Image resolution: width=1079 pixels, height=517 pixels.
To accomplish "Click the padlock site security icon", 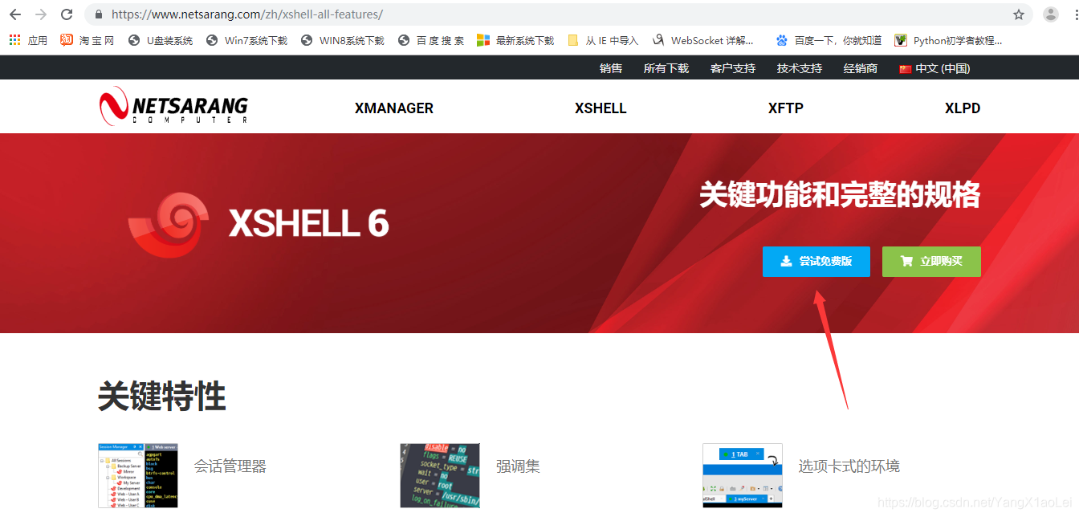I will [x=99, y=14].
